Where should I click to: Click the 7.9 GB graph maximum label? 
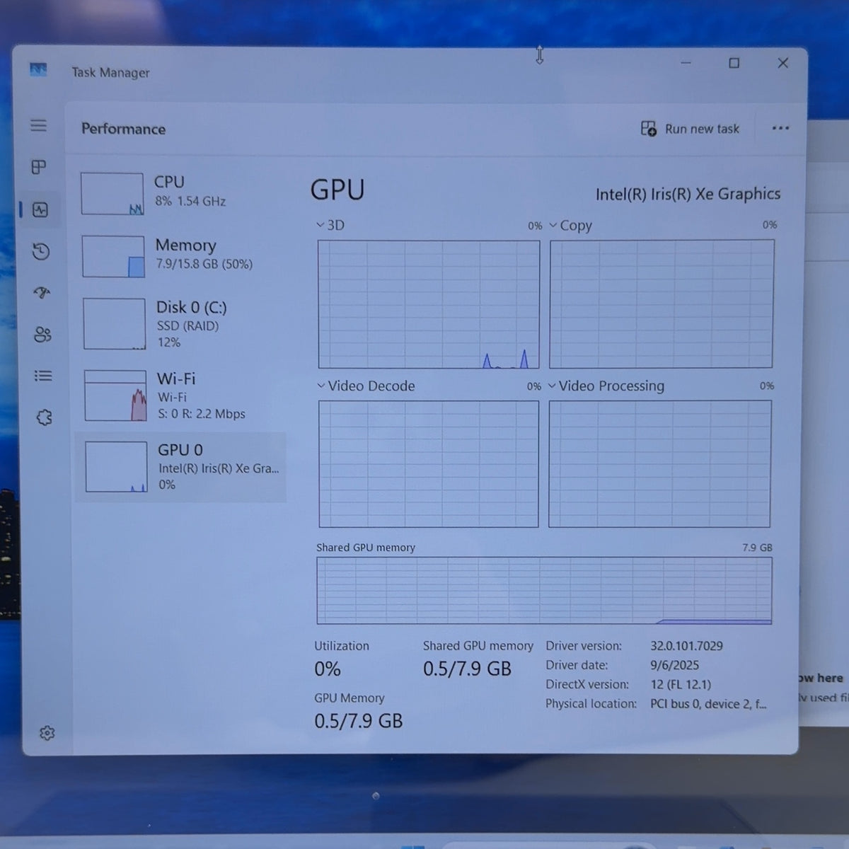[757, 548]
